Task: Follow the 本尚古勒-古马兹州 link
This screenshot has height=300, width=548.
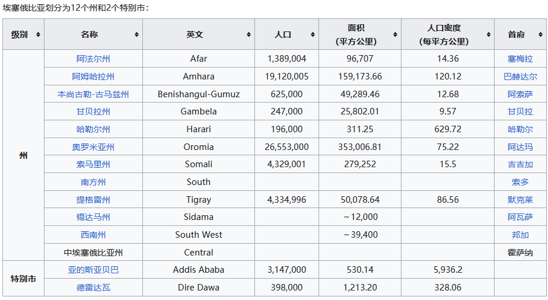Action: click(93, 94)
